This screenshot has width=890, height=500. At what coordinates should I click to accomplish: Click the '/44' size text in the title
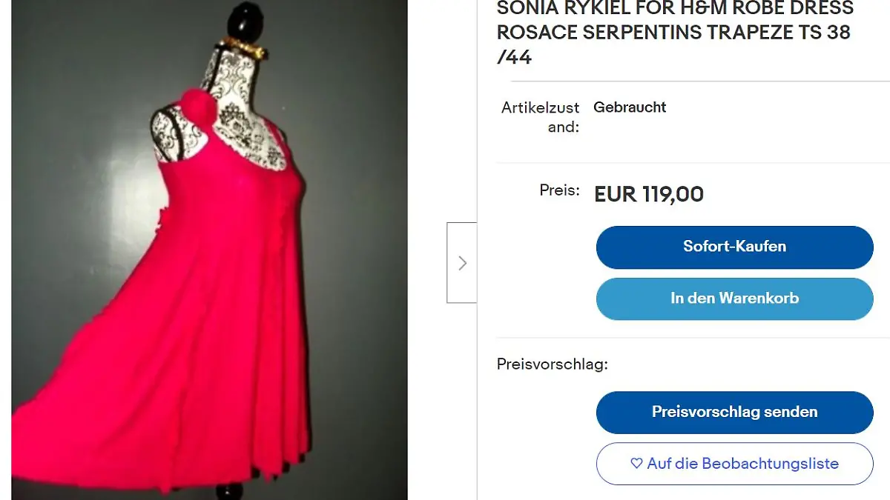click(x=515, y=58)
